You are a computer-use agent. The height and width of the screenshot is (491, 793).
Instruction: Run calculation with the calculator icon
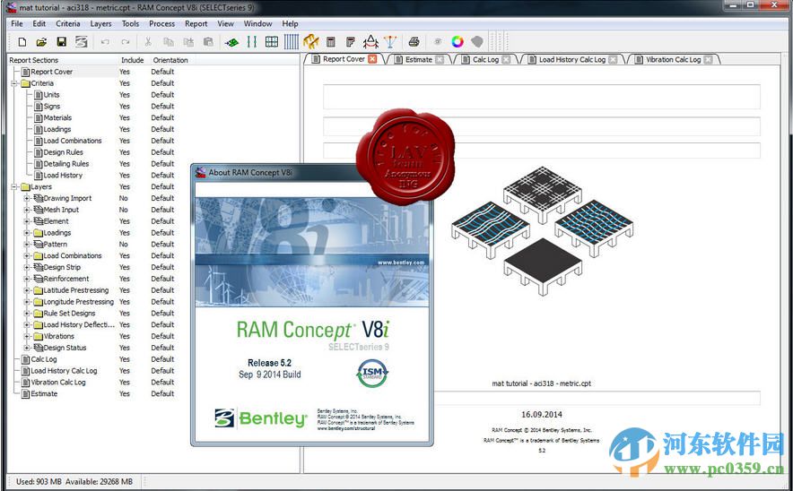coord(331,42)
